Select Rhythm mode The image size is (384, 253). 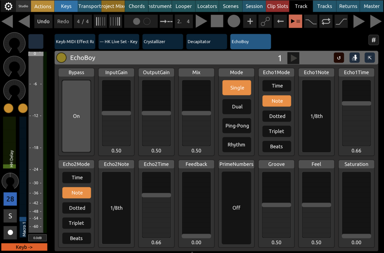tap(237, 145)
